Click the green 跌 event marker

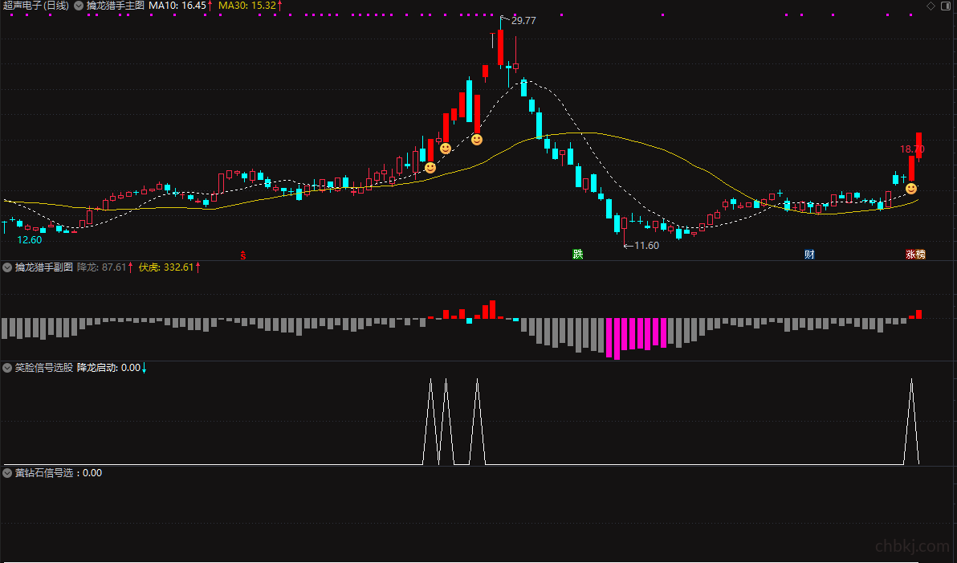pyautogui.click(x=577, y=254)
